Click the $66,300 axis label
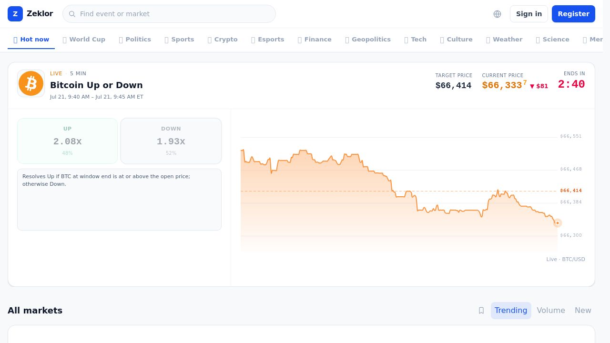The width and height of the screenshot is (610, 343). coord(571,235)
